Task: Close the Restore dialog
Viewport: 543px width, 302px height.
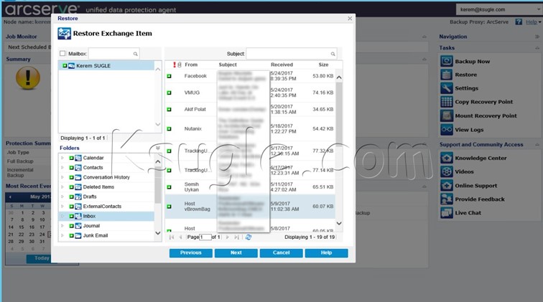Action: click(x=350, y=19)
